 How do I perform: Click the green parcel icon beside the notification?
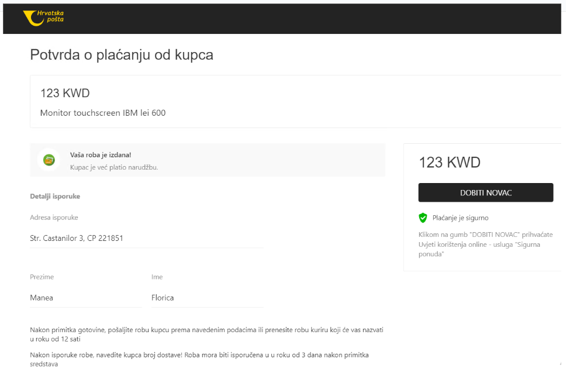tap(49, 159)
